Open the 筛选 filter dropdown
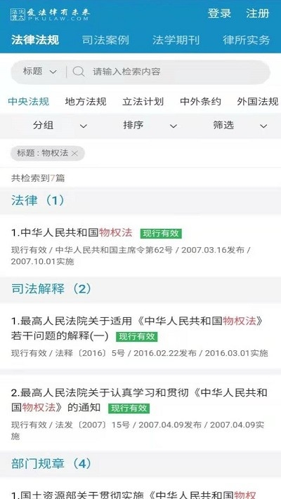Screen dimensions: 281x499 tap(240, 126)
